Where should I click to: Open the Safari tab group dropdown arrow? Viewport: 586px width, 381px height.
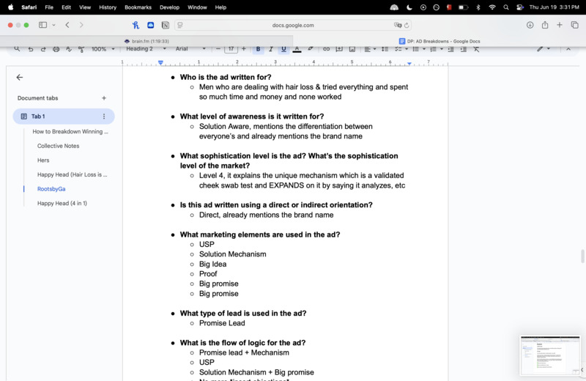tap(53, 25)
